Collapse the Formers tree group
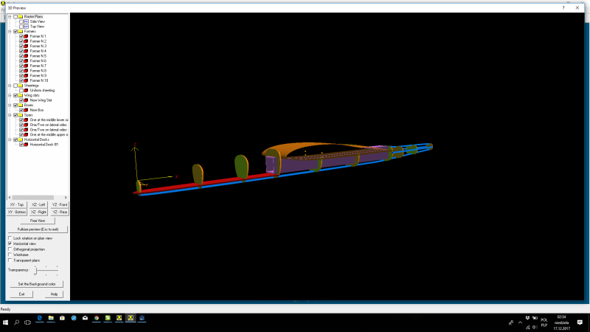Screen dimensions: 590x332 [x=10, y=32]
